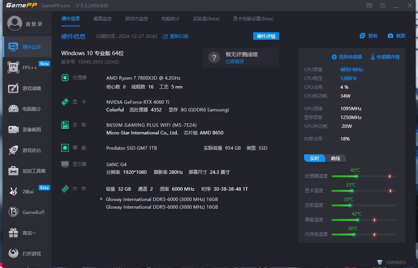Open the GameBuff sidebar icon

13,212
